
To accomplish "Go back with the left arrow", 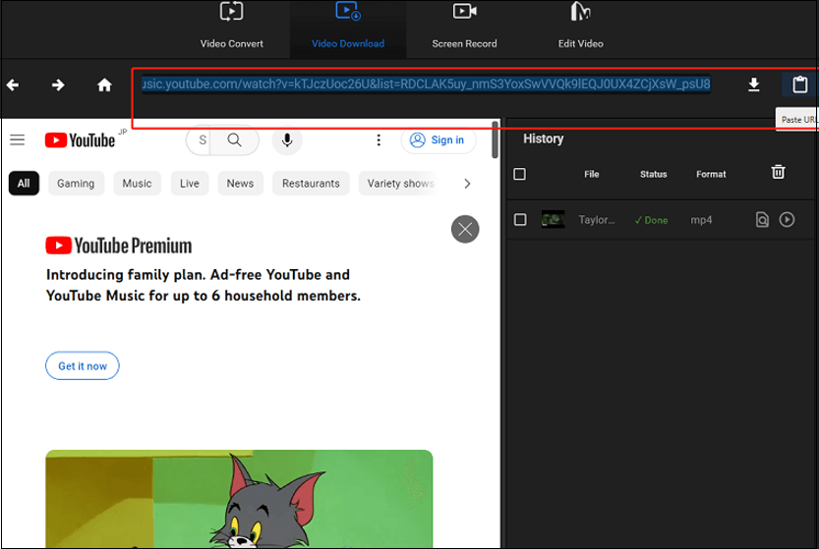I will coord(13,84).
